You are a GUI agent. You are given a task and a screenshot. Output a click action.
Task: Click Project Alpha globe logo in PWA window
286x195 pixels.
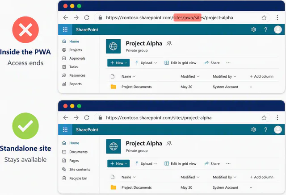tap(113, 46)
